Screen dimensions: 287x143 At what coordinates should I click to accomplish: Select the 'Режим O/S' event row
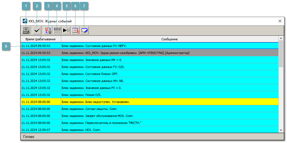tap(150, 95)
